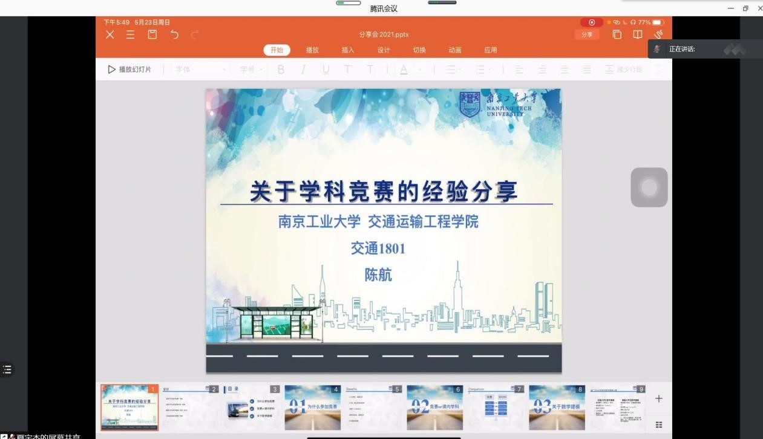Open the 字体 font dropdown

pyautogui.click(x=200, y=70)
